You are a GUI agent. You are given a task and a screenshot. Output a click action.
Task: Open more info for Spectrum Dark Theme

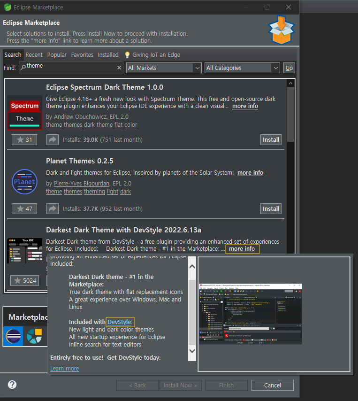(245, 106)
